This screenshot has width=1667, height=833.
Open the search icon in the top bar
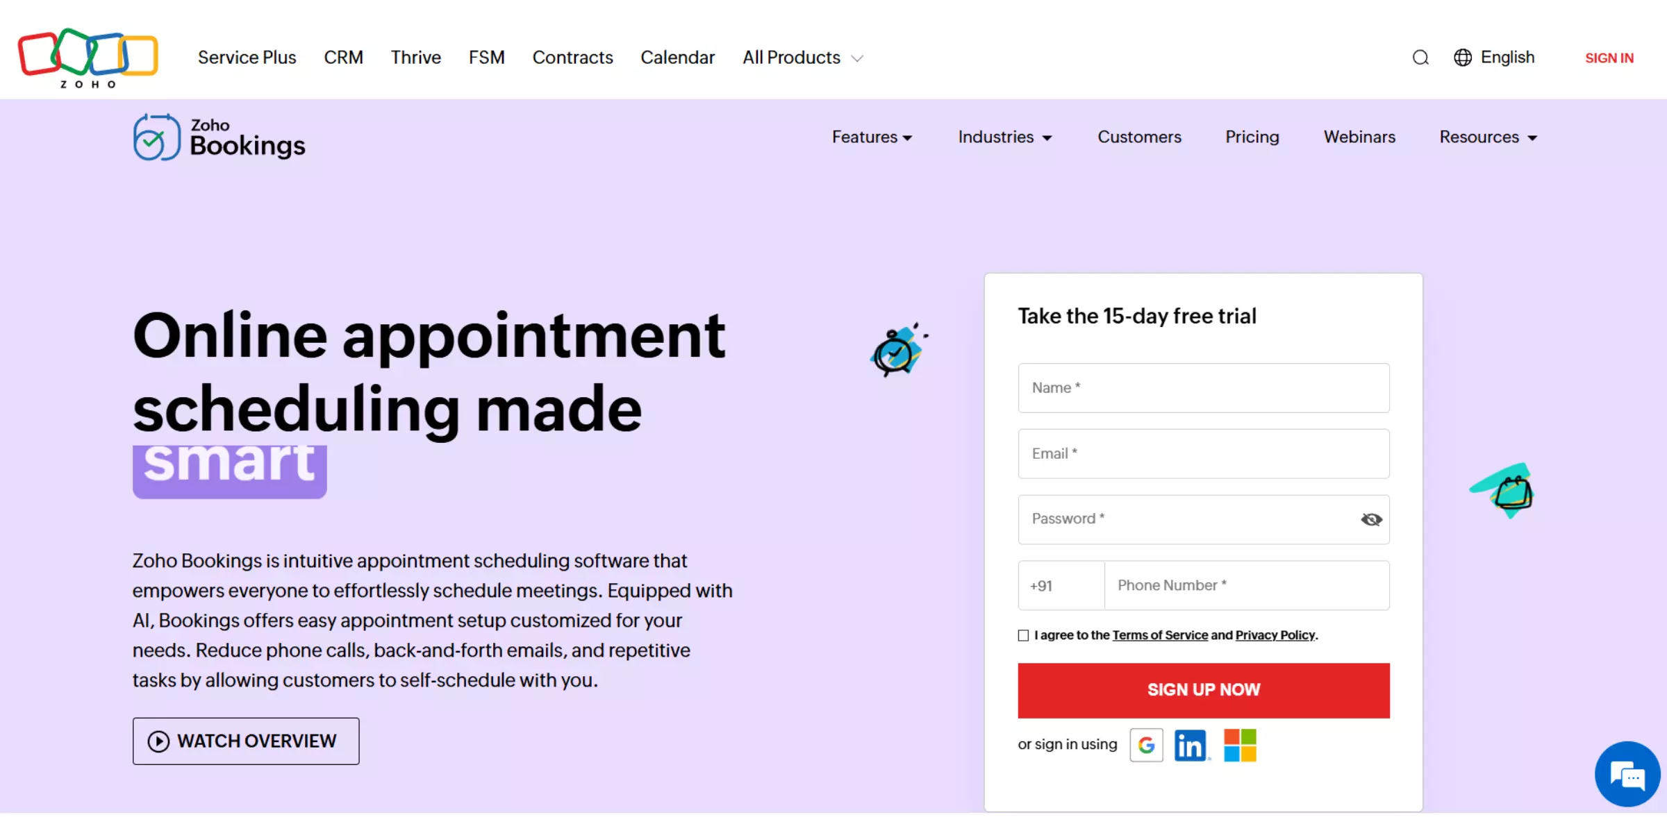point(1420,58)
